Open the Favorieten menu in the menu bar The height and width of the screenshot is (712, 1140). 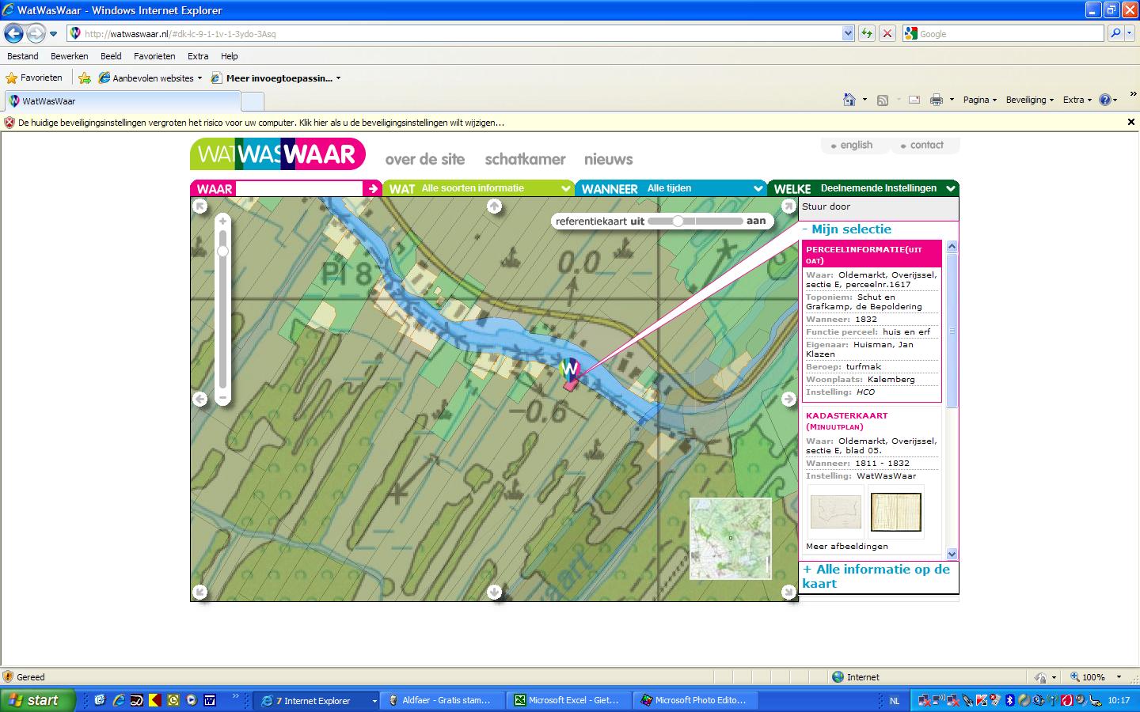coord(154,56)
